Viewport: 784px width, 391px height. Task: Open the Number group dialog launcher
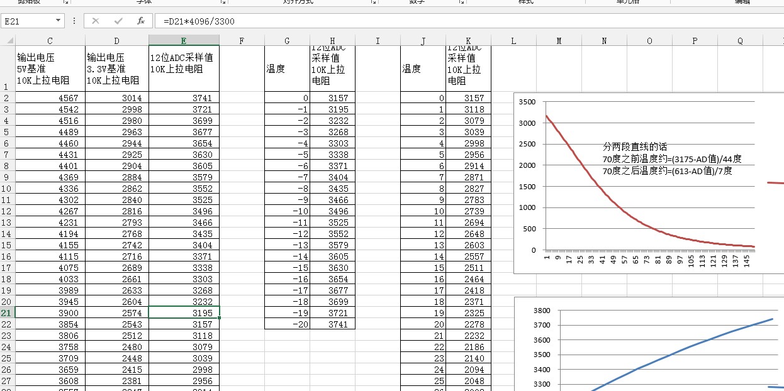point(461,3)
